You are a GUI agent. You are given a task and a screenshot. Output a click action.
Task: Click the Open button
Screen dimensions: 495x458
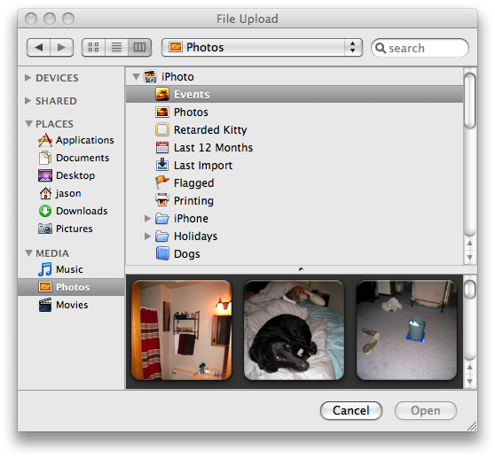click(425, 411)
